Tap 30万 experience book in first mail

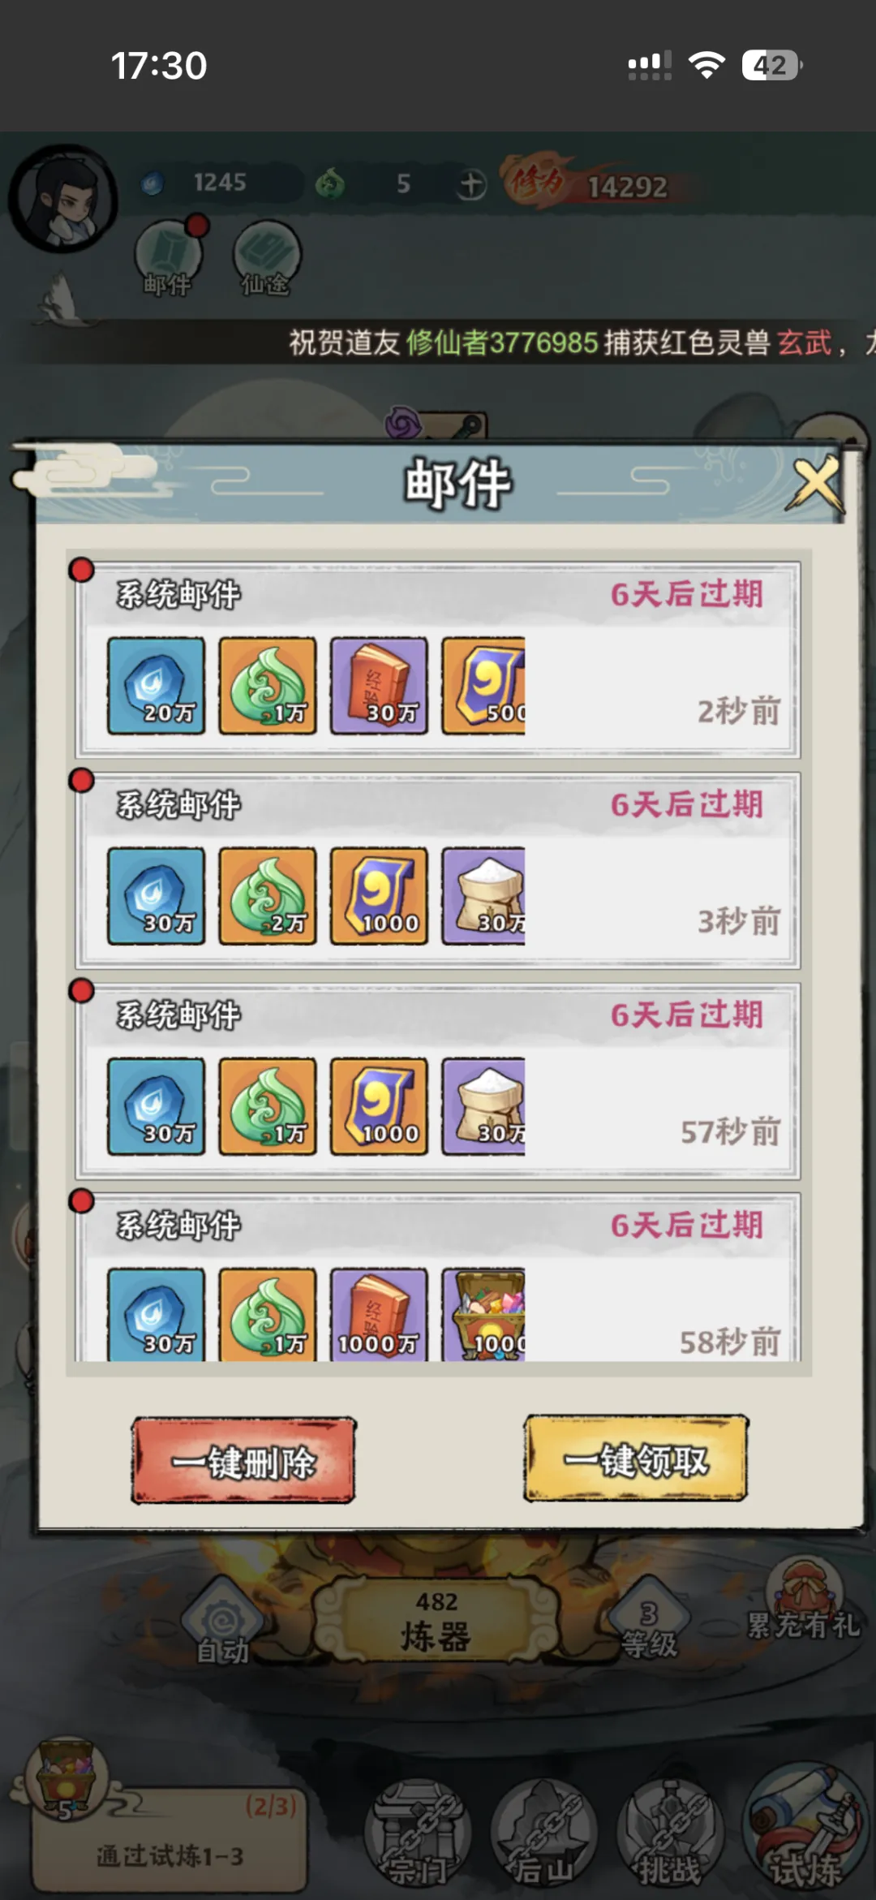[x=379, y=686]
